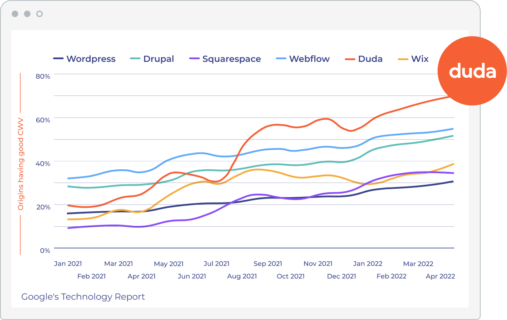Click the Wordpress legend label
This screenshot has height=320, width=507.
91,59
